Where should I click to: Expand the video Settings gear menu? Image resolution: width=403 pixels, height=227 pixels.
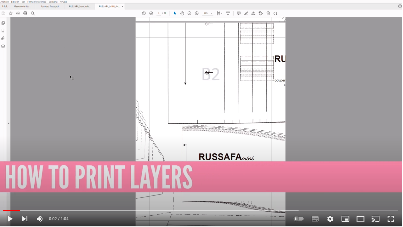click(x=330, y=218)
